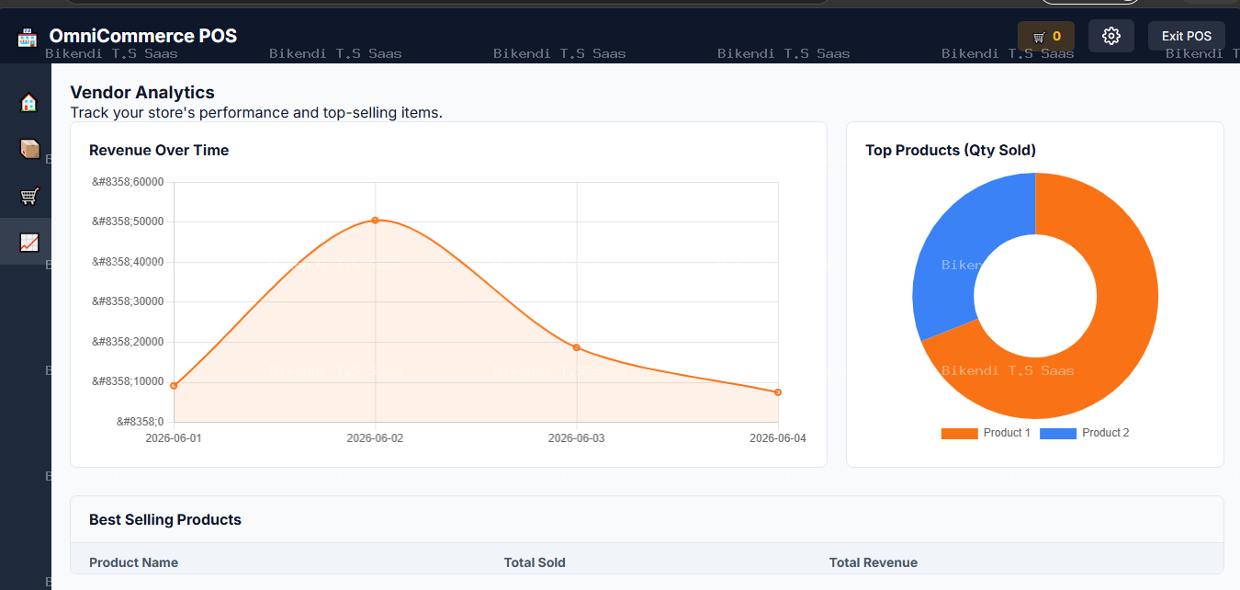The height and width of the screenshot is (590, 1240).
Task: Click the blue Product 2 legend swatch
Action: pyautogui.click(x=1058, y=434)
